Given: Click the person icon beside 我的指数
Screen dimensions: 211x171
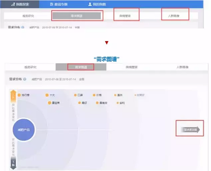Looking at the screenshot, I should pyautogui.click(x=90, y=4).
